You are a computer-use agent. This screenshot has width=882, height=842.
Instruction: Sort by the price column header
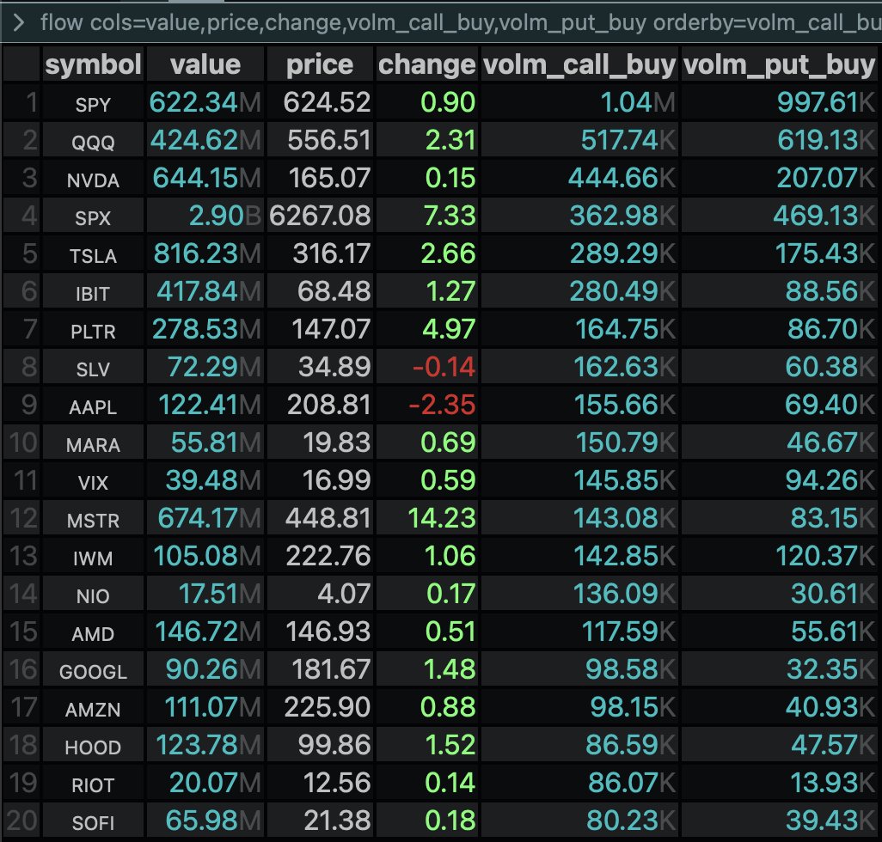coord(320,64)
